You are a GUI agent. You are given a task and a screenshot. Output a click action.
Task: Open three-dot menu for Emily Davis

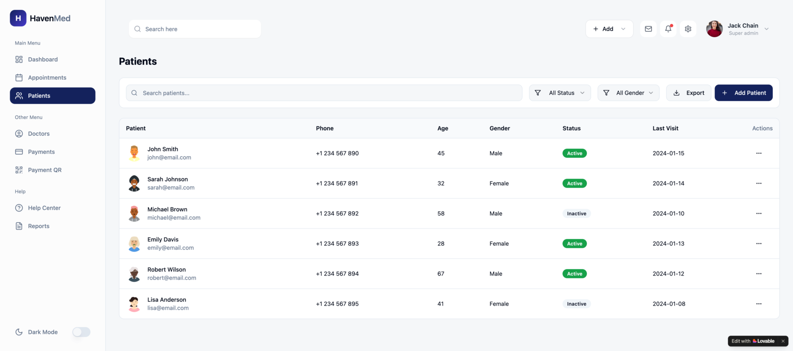[x=758, y=243]
